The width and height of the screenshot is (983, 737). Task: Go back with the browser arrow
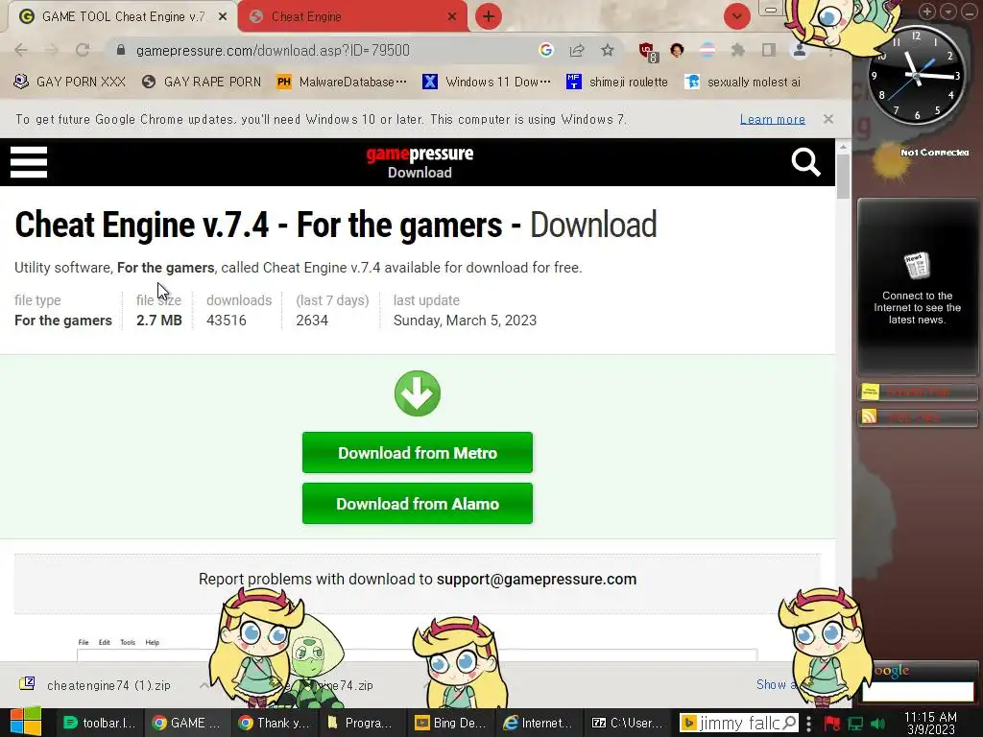click(21, 50)
